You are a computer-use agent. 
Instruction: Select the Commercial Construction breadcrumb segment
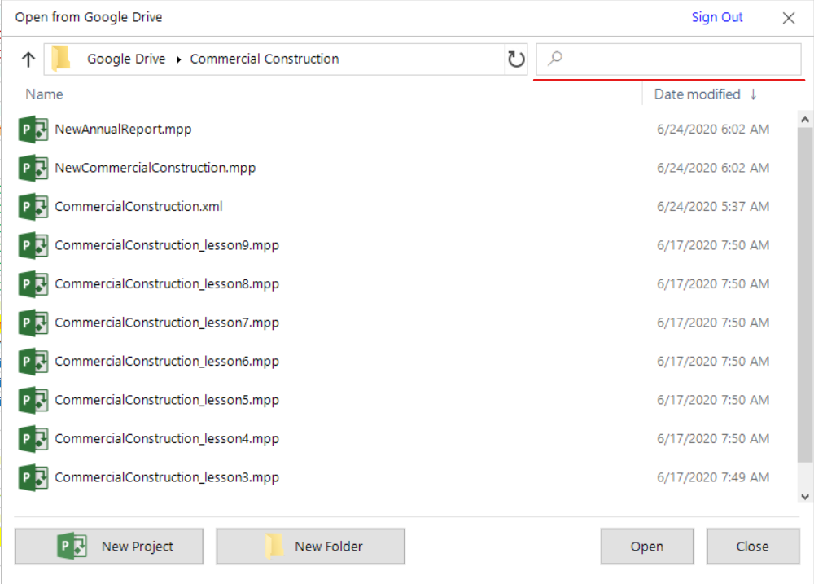pyautogui.click(x=265, y=59)
